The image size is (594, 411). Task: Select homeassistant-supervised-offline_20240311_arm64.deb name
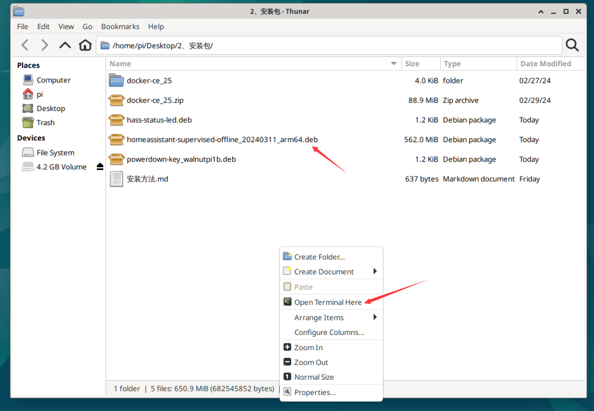[222, 139]
